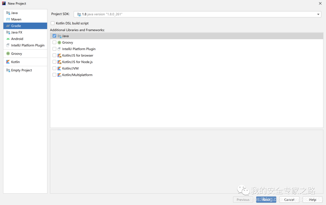This screenshot has height=205, width=326.
Task: Close the New Project dialog
Action: pos(320,3)
